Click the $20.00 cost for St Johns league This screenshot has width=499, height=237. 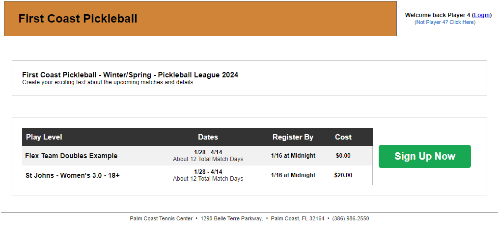click(343, 175)
